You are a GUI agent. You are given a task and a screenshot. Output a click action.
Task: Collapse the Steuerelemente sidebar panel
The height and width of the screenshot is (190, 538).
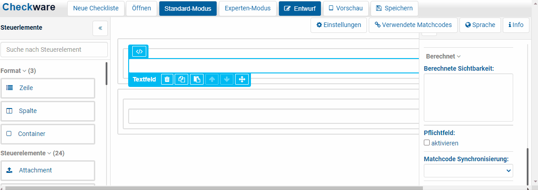click(x=100, y=28)
